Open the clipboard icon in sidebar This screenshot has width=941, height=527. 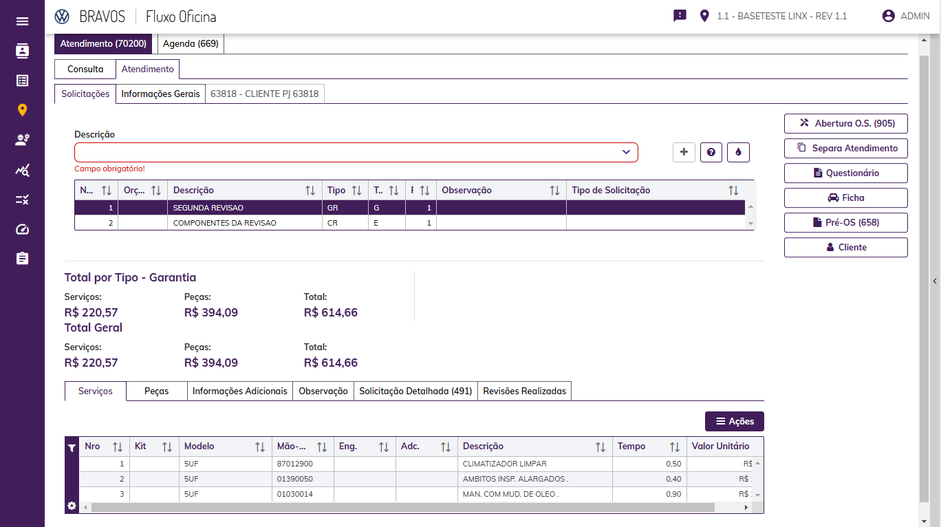(x=22, y=258)
